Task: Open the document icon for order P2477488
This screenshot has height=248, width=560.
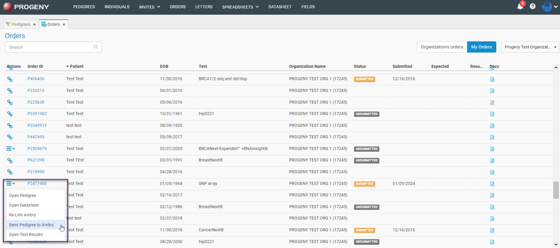Action: (492, 184)
